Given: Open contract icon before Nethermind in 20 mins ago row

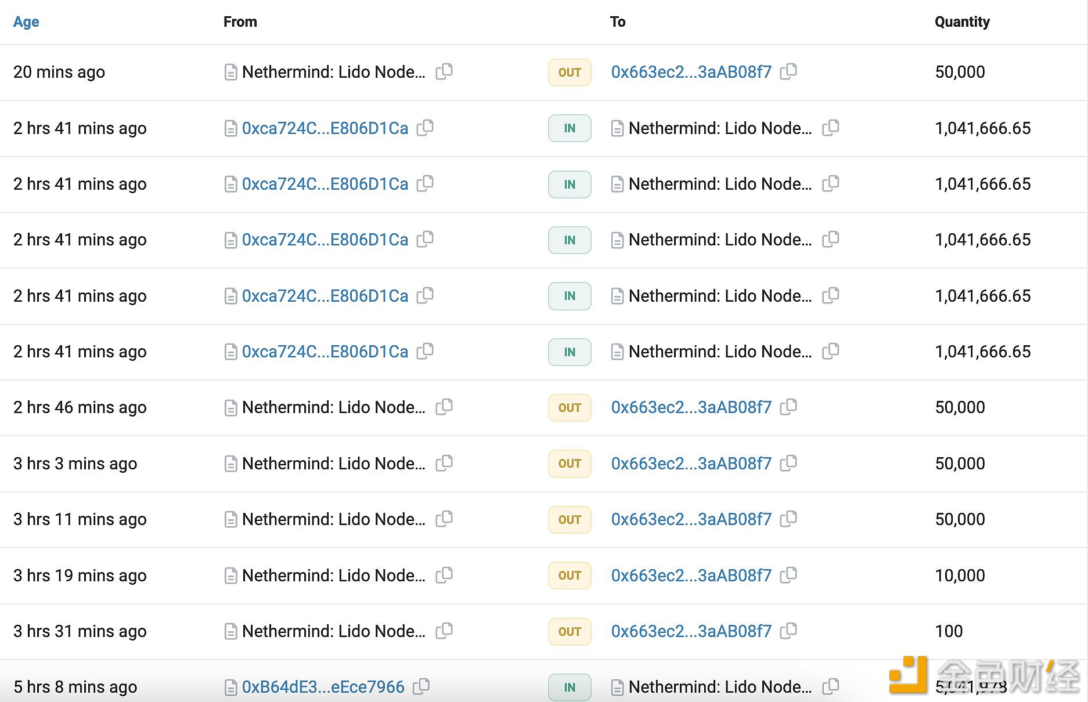Looking at the screenshot, I should pos(230,72).
